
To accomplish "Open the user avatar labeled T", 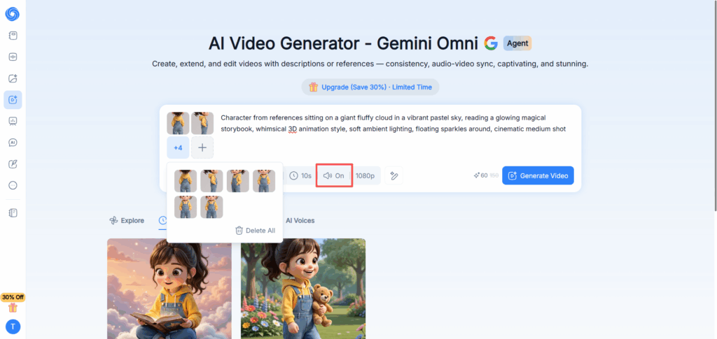I will 13,326.
